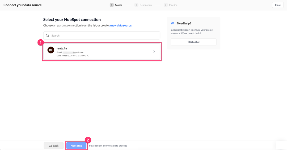This screenshot has width=287, height=150.
Task: Click the 'Select your HubSpot connection' heading
Action: coord(72,20)
